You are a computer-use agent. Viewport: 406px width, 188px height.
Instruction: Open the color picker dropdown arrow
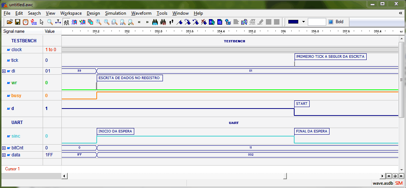point(303,22)
